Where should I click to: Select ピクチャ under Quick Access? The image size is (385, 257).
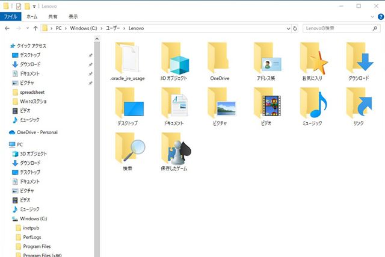23,83
